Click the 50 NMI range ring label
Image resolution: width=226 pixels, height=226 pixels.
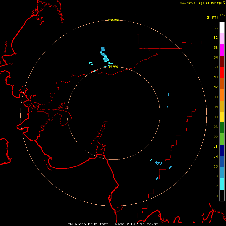(114, 67)
